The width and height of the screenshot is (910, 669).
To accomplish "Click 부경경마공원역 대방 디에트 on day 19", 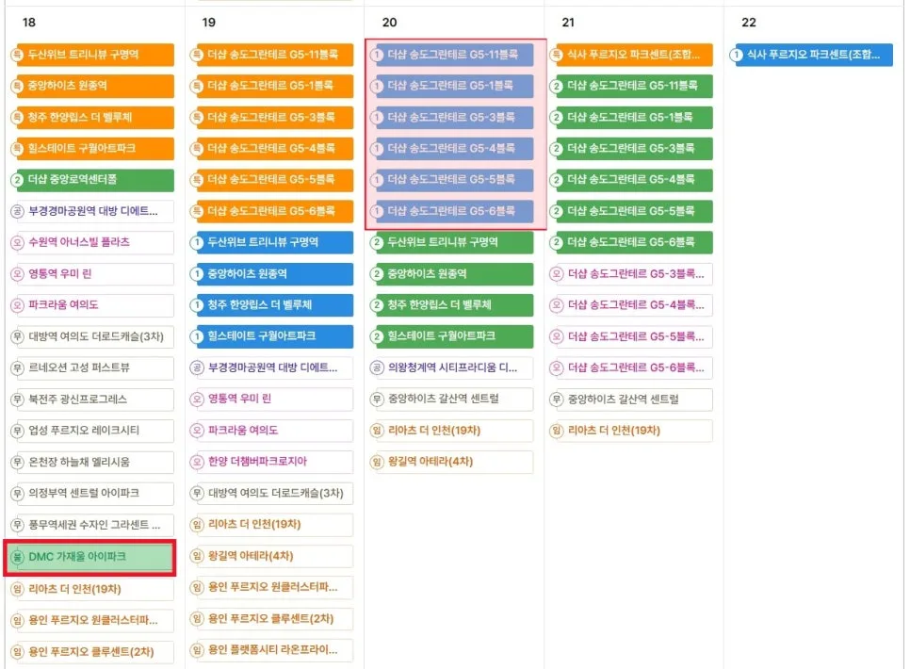I will click(271, 367).
